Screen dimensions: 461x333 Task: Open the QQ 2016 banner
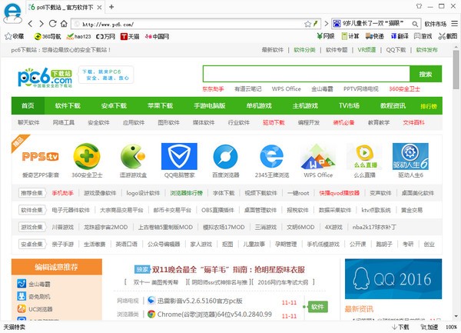(393, 278)
